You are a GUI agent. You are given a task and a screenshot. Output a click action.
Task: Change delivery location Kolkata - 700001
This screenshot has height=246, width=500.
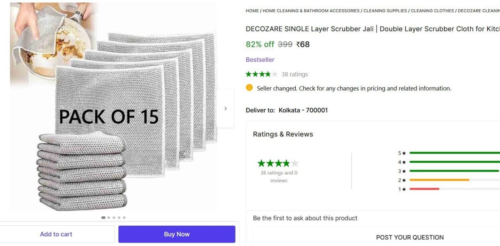303,110
